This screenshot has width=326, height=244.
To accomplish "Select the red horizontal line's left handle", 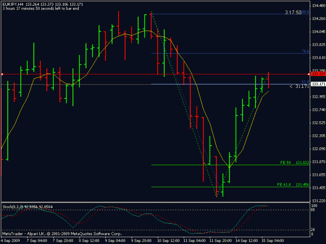I will click(2, 74).
